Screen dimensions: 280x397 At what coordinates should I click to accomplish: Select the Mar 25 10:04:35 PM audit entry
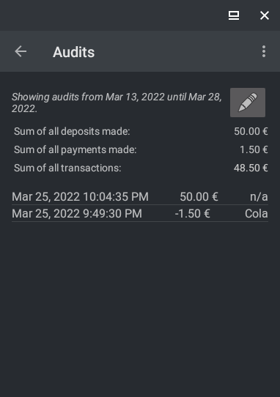140,197
